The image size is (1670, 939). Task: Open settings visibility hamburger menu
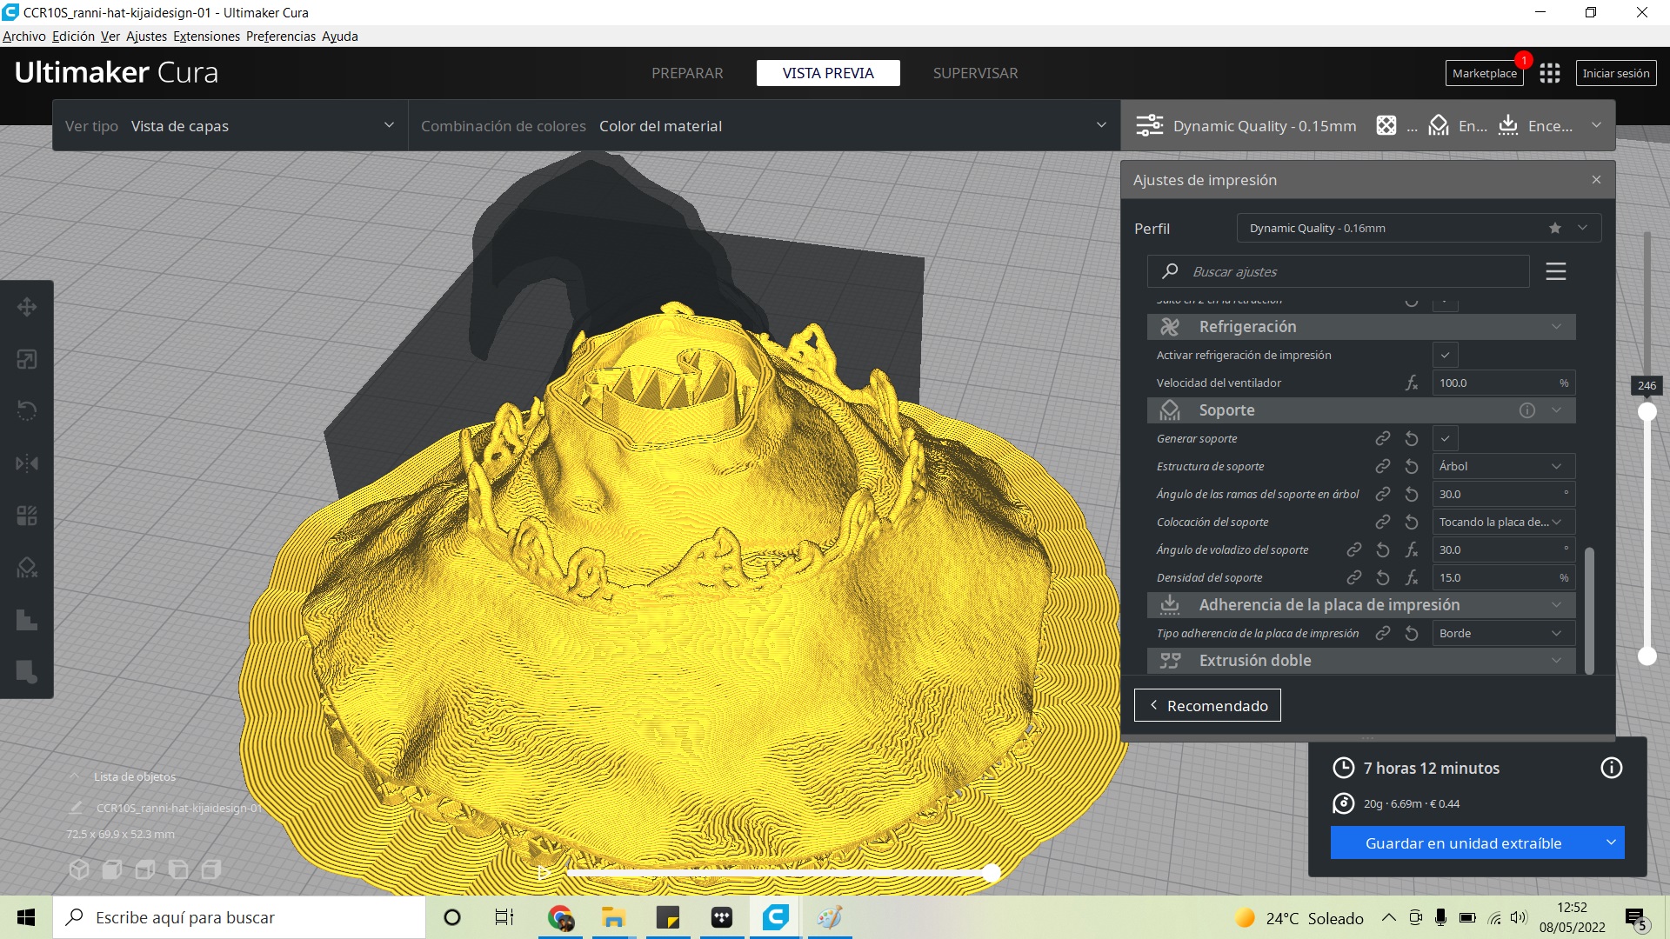(x=1556, y=271)
